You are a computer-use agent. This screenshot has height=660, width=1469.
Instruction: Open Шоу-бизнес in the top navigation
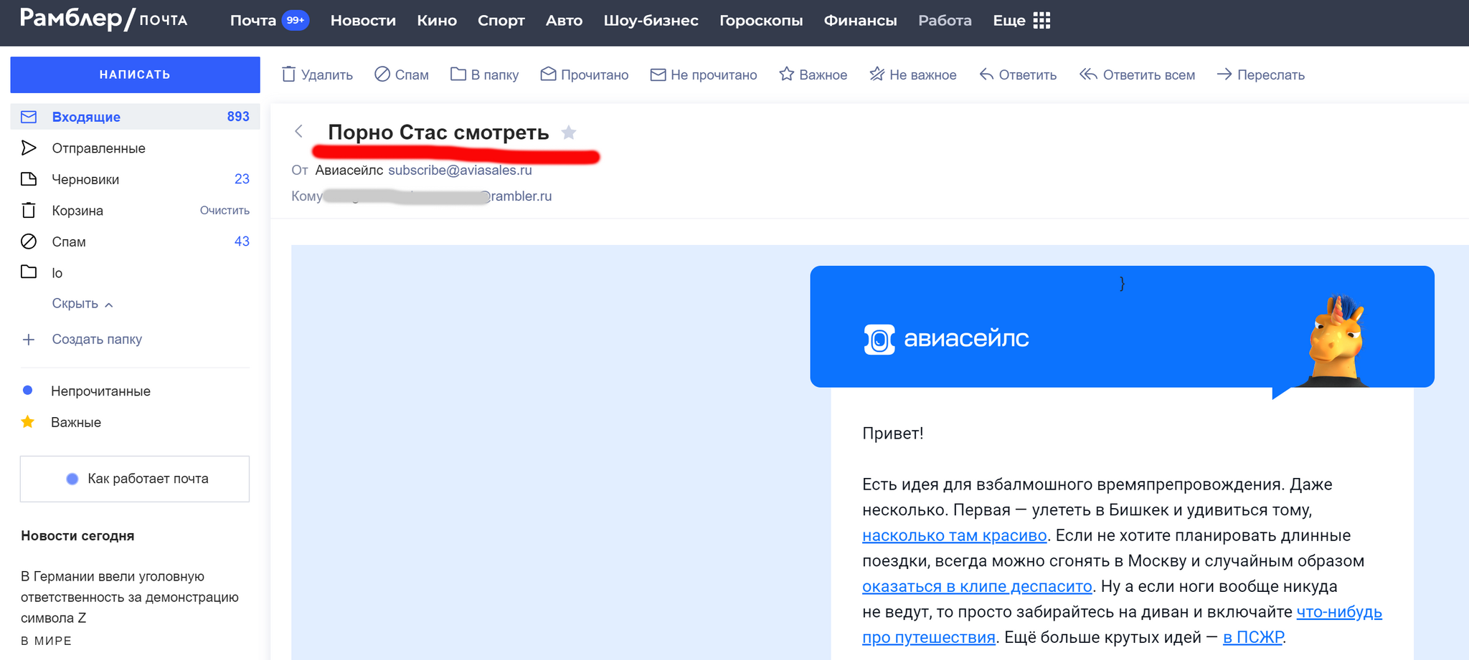click(651, 21)
